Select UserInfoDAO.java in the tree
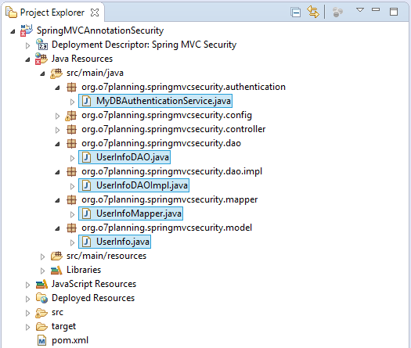This screenshot has width=411, height=348. pyautogui.click(x=124, y=157)
